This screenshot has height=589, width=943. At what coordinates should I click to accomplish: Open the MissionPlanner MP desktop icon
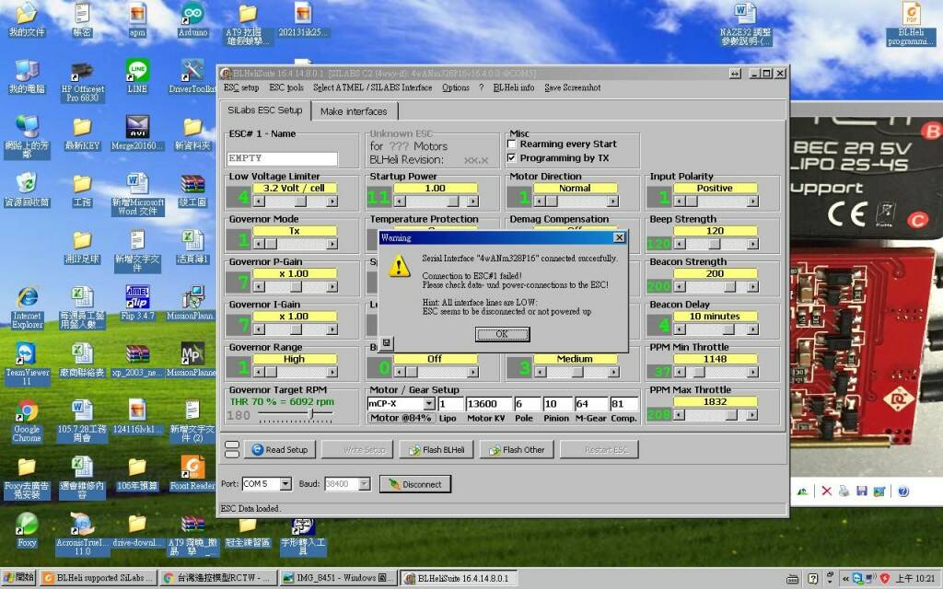(192, 360)
